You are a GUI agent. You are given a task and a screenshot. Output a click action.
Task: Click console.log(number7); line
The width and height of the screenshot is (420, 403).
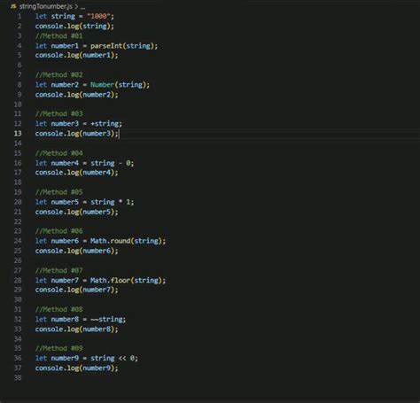tap(76, 290)
